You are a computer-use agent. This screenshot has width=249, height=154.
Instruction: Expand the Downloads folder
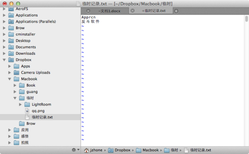click(x=4, y=54)
